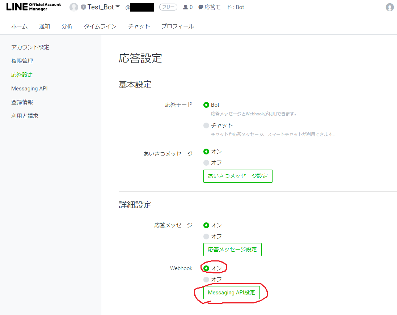Viewport: 397px width, 315px height.
Task: Disable 応答メッセージ with the オフ option
Action: pos(206,236)
